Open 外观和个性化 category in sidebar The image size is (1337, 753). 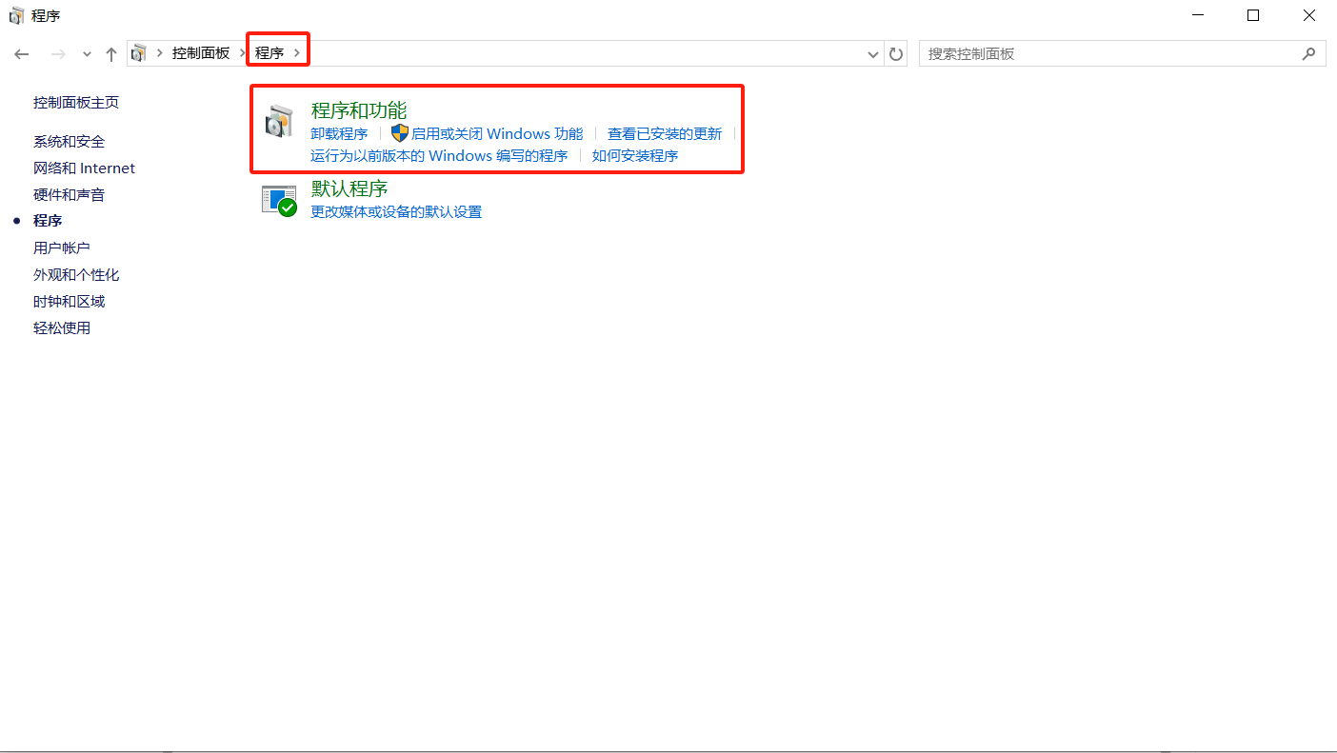pyautogui.click(x=76, y=275)
